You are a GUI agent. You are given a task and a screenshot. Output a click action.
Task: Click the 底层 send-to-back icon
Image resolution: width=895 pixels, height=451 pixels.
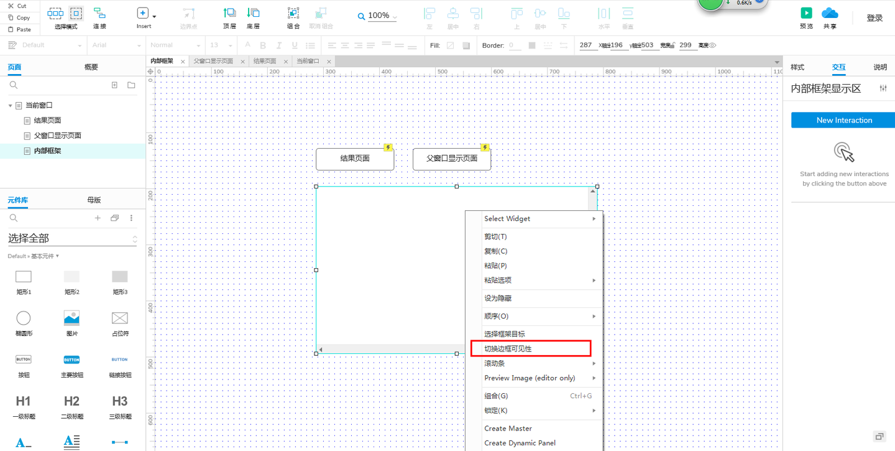[253, 13]
